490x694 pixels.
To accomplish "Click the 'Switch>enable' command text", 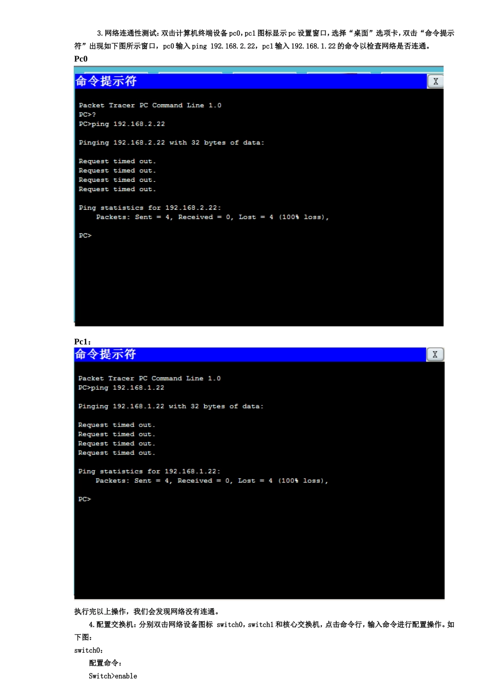I will click(x=113, y=676).
